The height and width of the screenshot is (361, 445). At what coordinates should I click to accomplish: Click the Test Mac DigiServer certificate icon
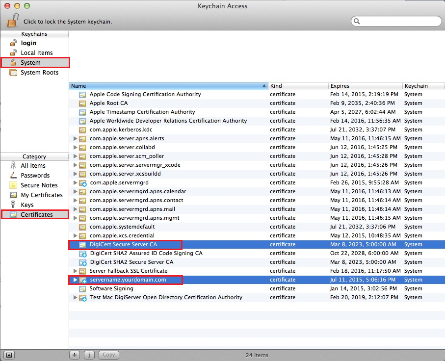point(82,298)
